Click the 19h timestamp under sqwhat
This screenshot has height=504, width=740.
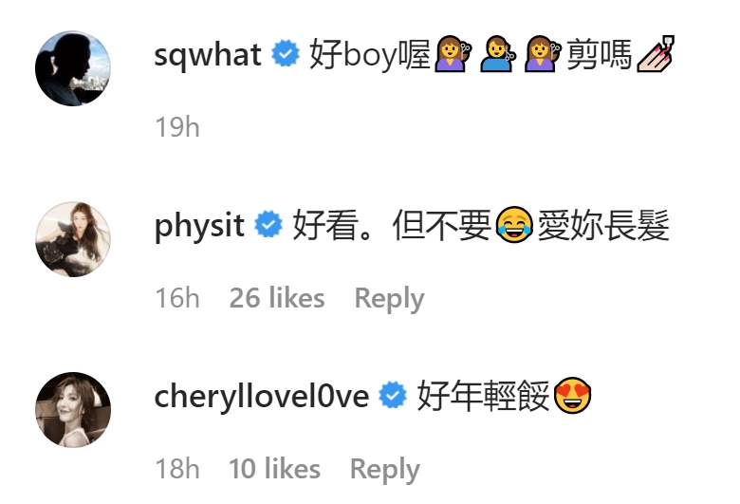(177, 127)
